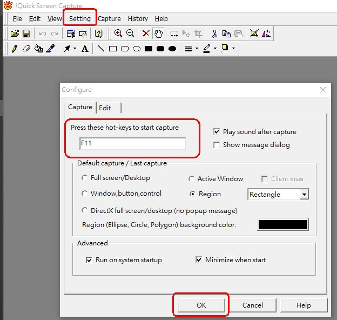Switch to the Edit tab in Configure
337x320 pixels.
105,108
